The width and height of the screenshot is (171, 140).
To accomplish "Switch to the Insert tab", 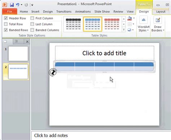I will pos(35,12).
